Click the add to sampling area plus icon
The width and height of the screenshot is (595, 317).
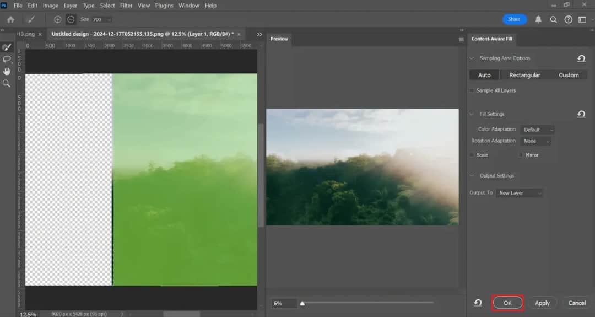(x=58, y=19)
